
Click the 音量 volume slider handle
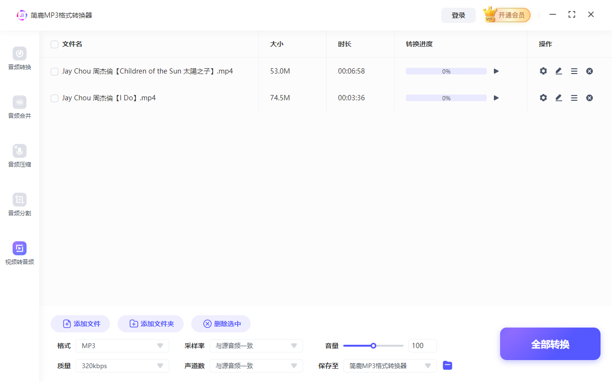point(373,346)
